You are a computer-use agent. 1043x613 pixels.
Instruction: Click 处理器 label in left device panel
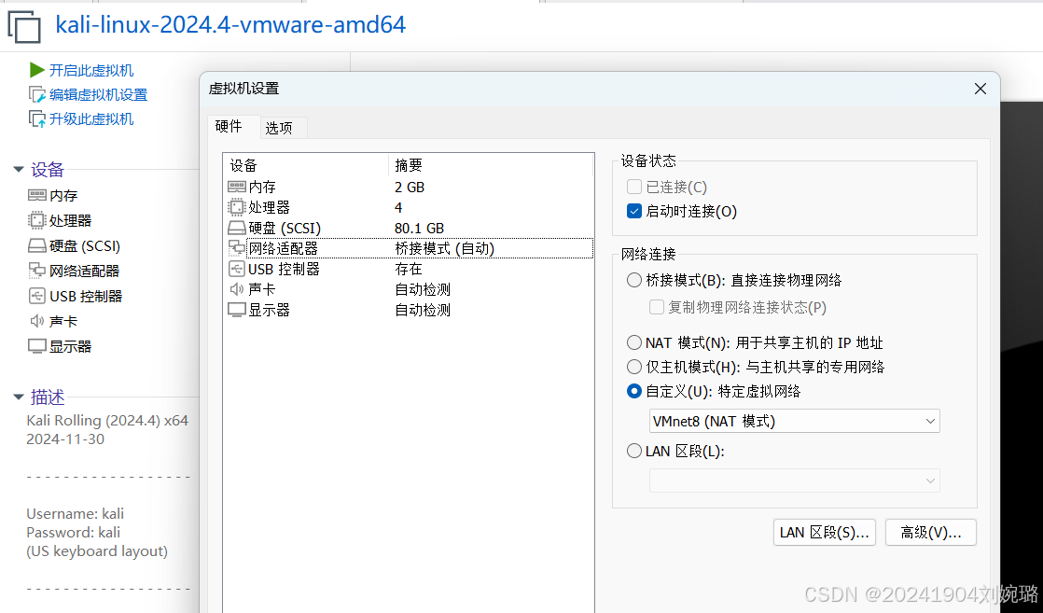coord(71,221)
